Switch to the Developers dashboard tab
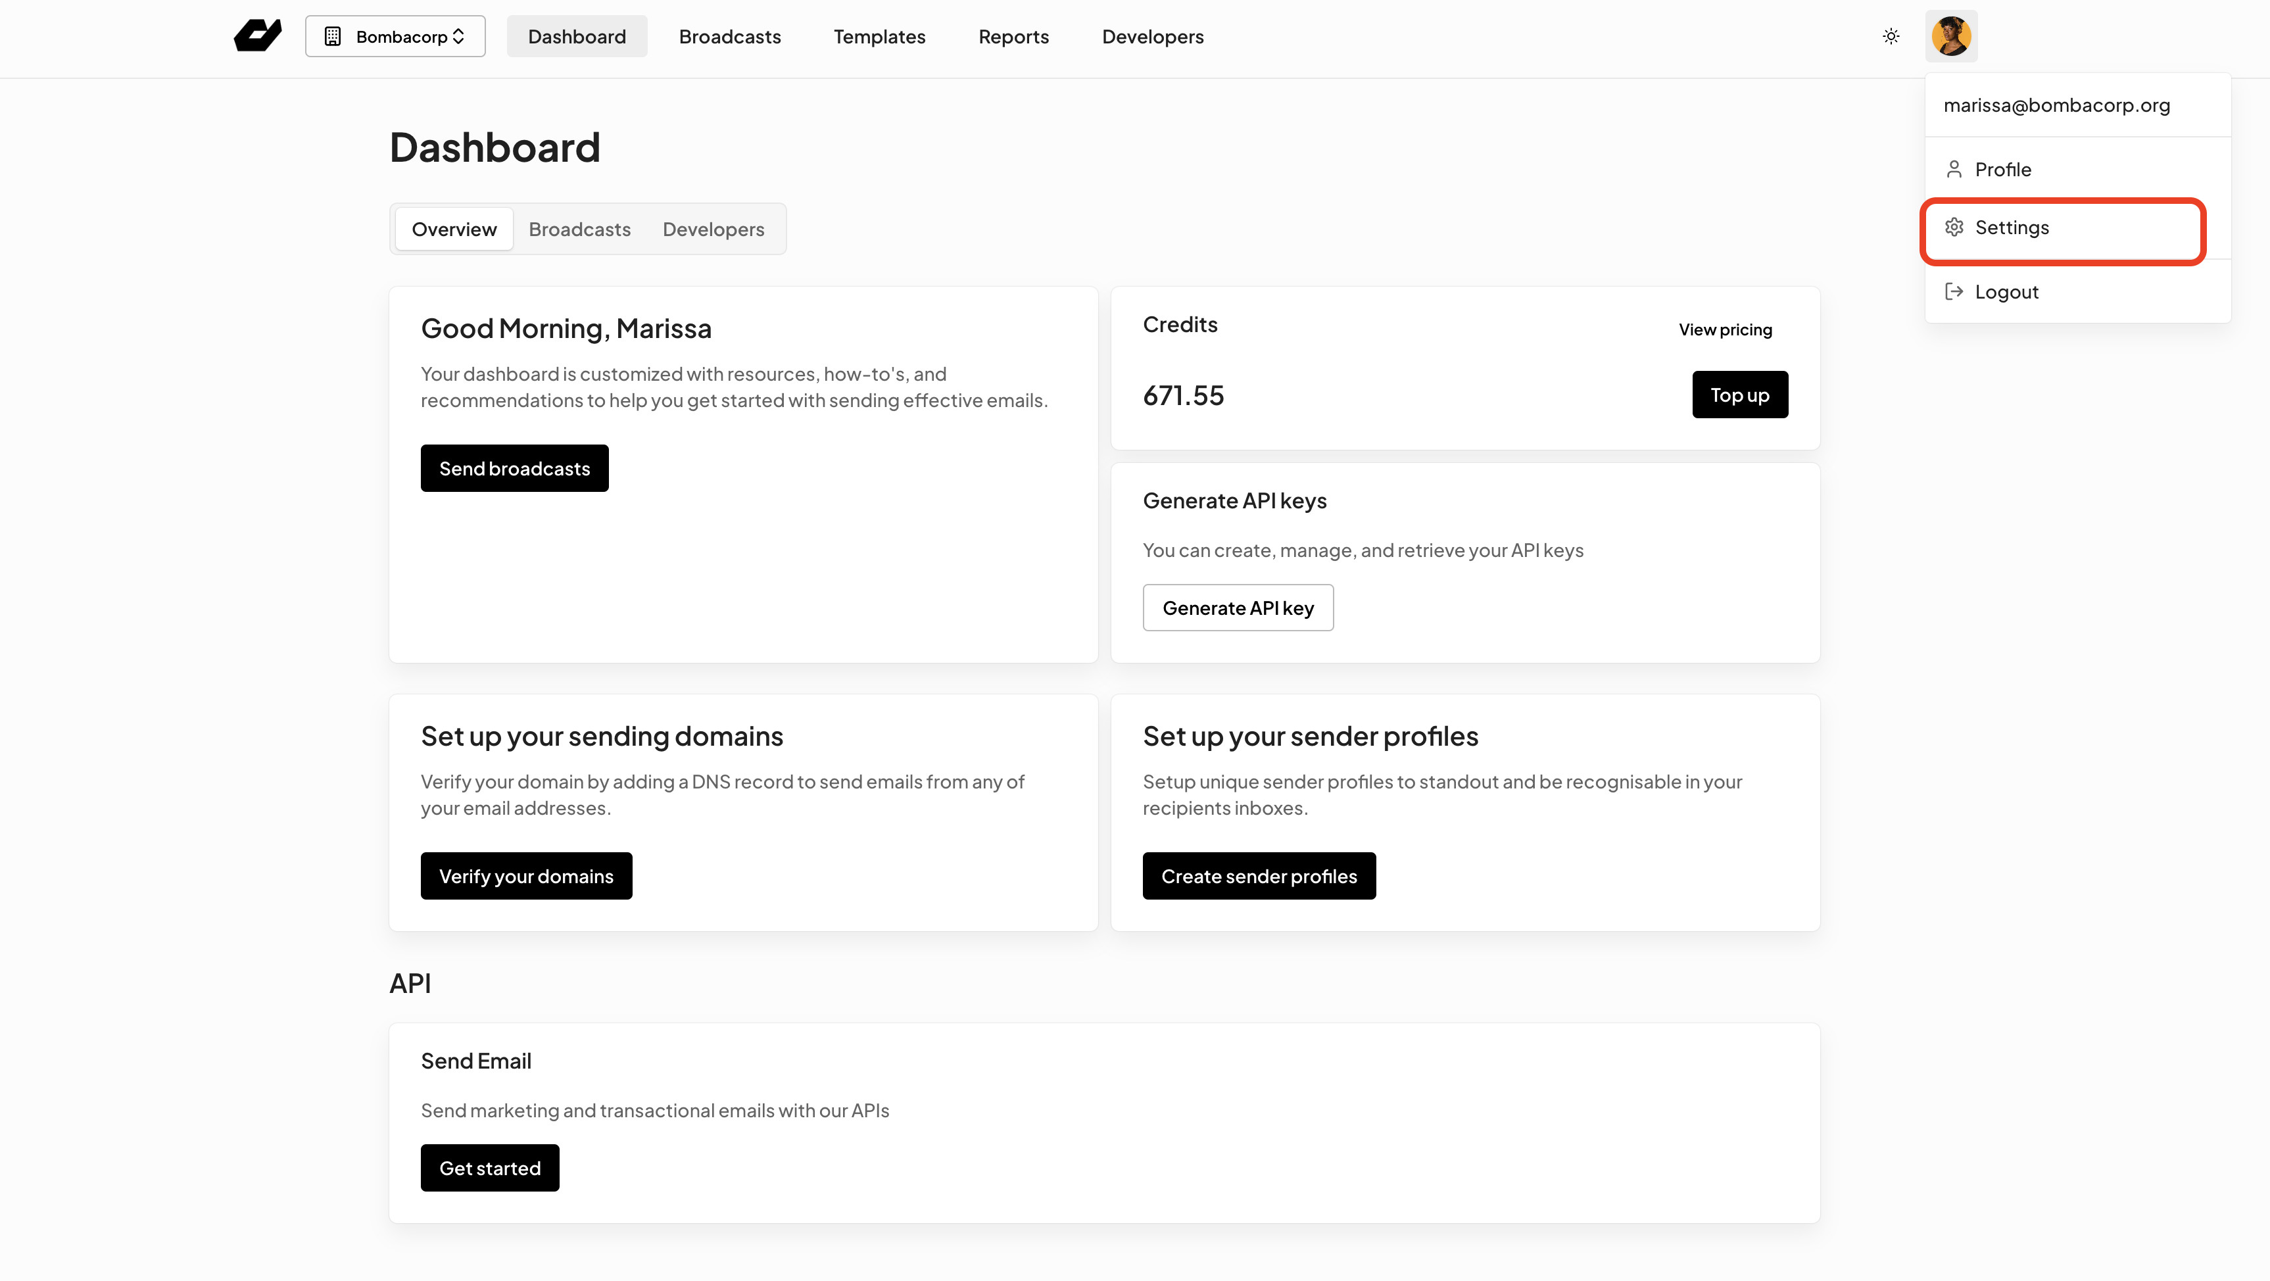2270x1281 pixels. click(x=713, y=229)
